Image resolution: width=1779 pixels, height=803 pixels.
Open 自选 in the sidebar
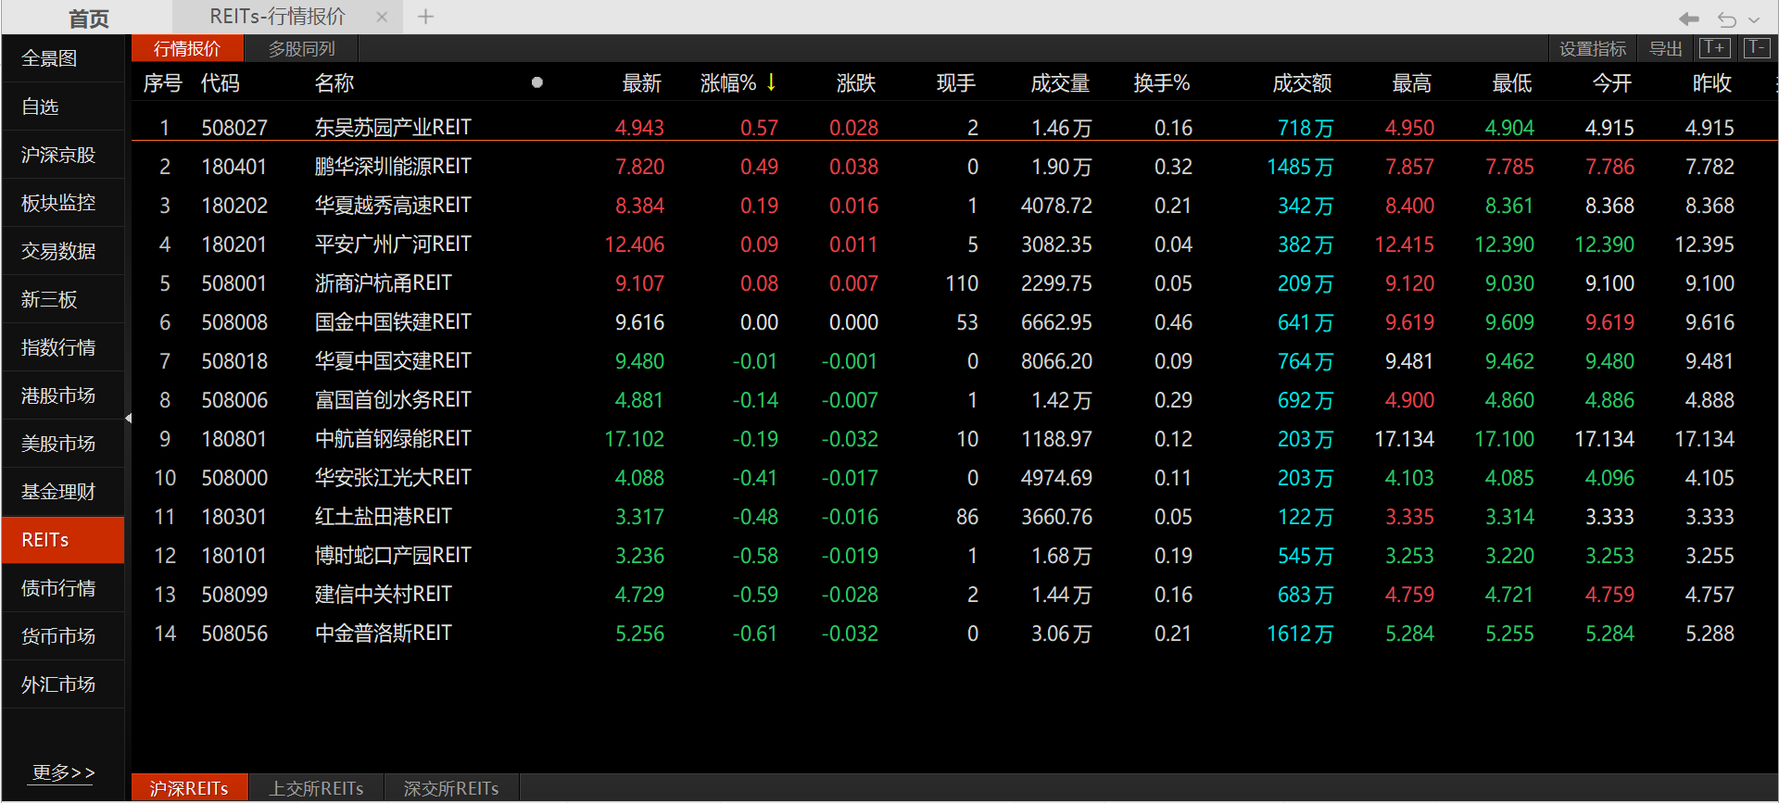coord(63,107)
